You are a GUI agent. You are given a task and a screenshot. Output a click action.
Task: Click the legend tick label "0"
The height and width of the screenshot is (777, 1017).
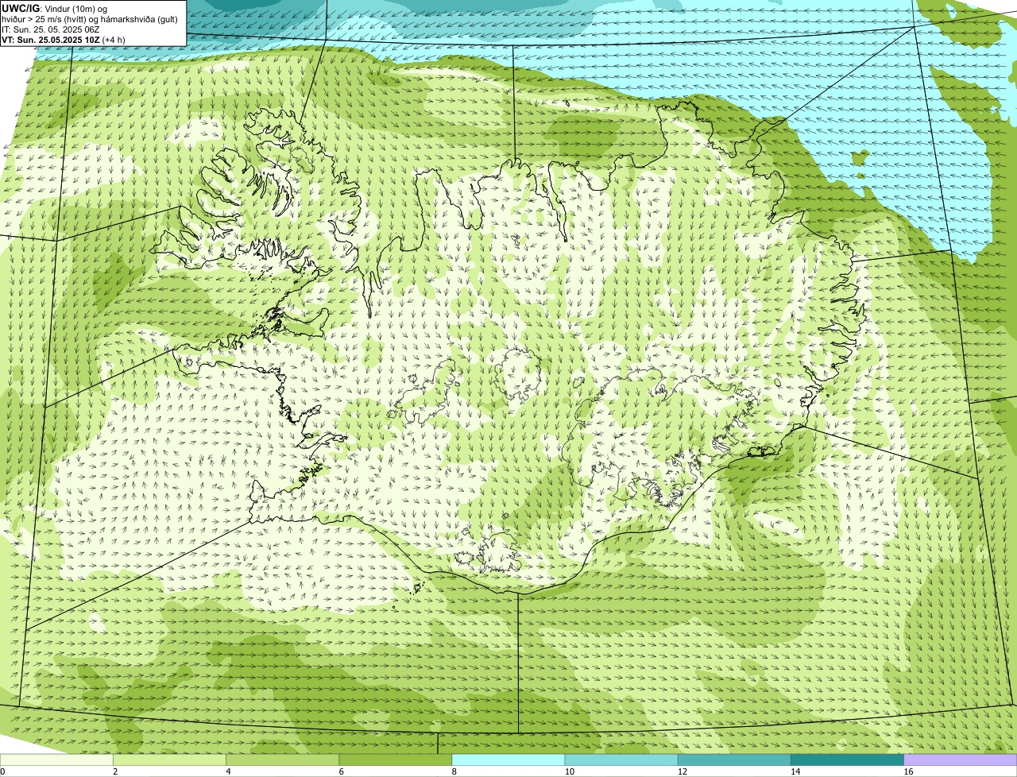click(x=2, y=771)
